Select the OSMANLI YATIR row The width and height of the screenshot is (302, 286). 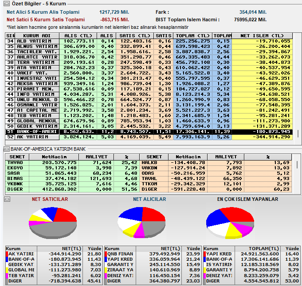149,105
